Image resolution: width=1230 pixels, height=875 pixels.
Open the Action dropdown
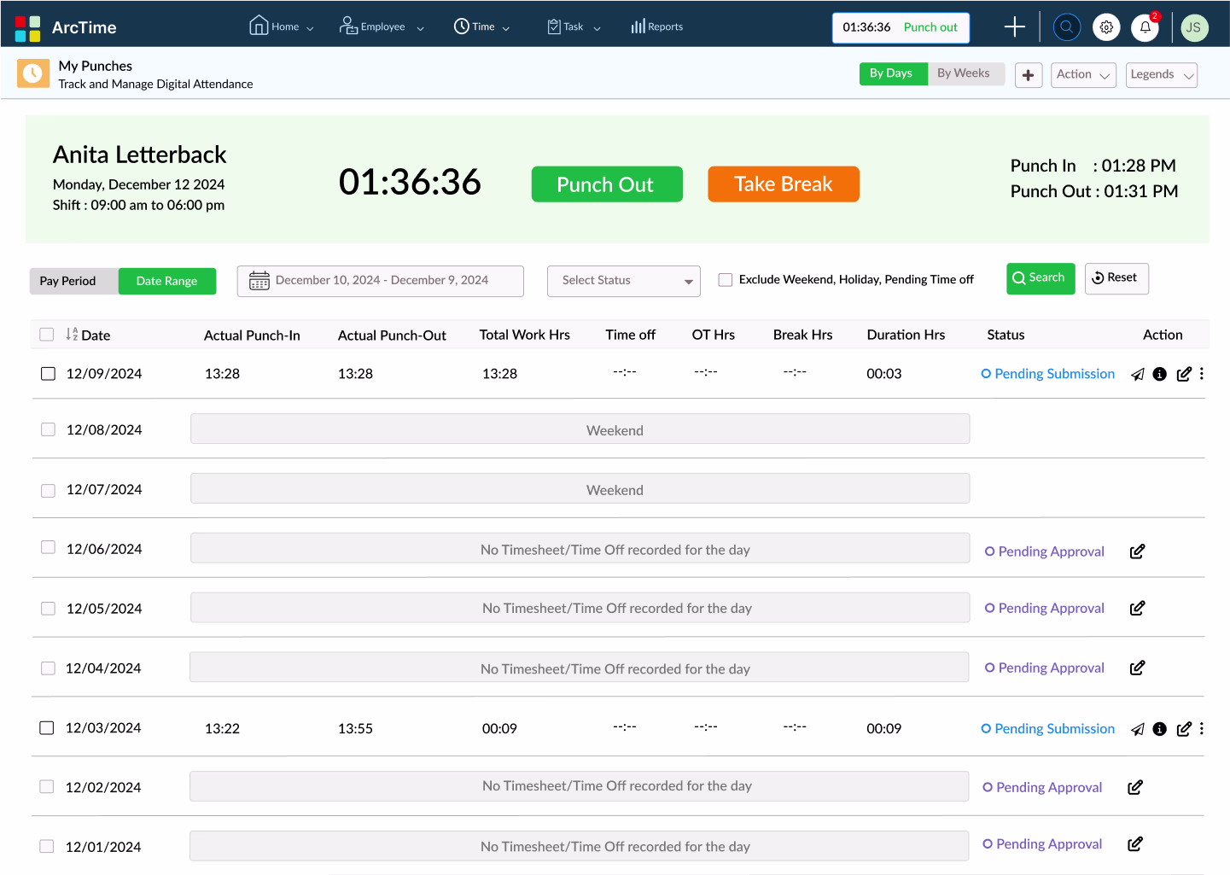pos(1083,75)
